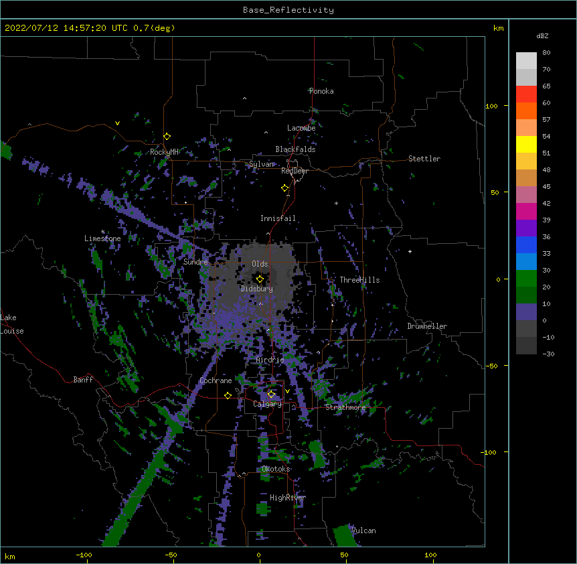Click the Limestone label

tap(102, 238)
